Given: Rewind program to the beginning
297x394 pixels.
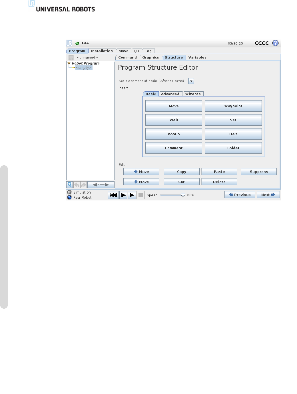Looking at the screenshot, I should pyautogui.click(x=113, y=195).
